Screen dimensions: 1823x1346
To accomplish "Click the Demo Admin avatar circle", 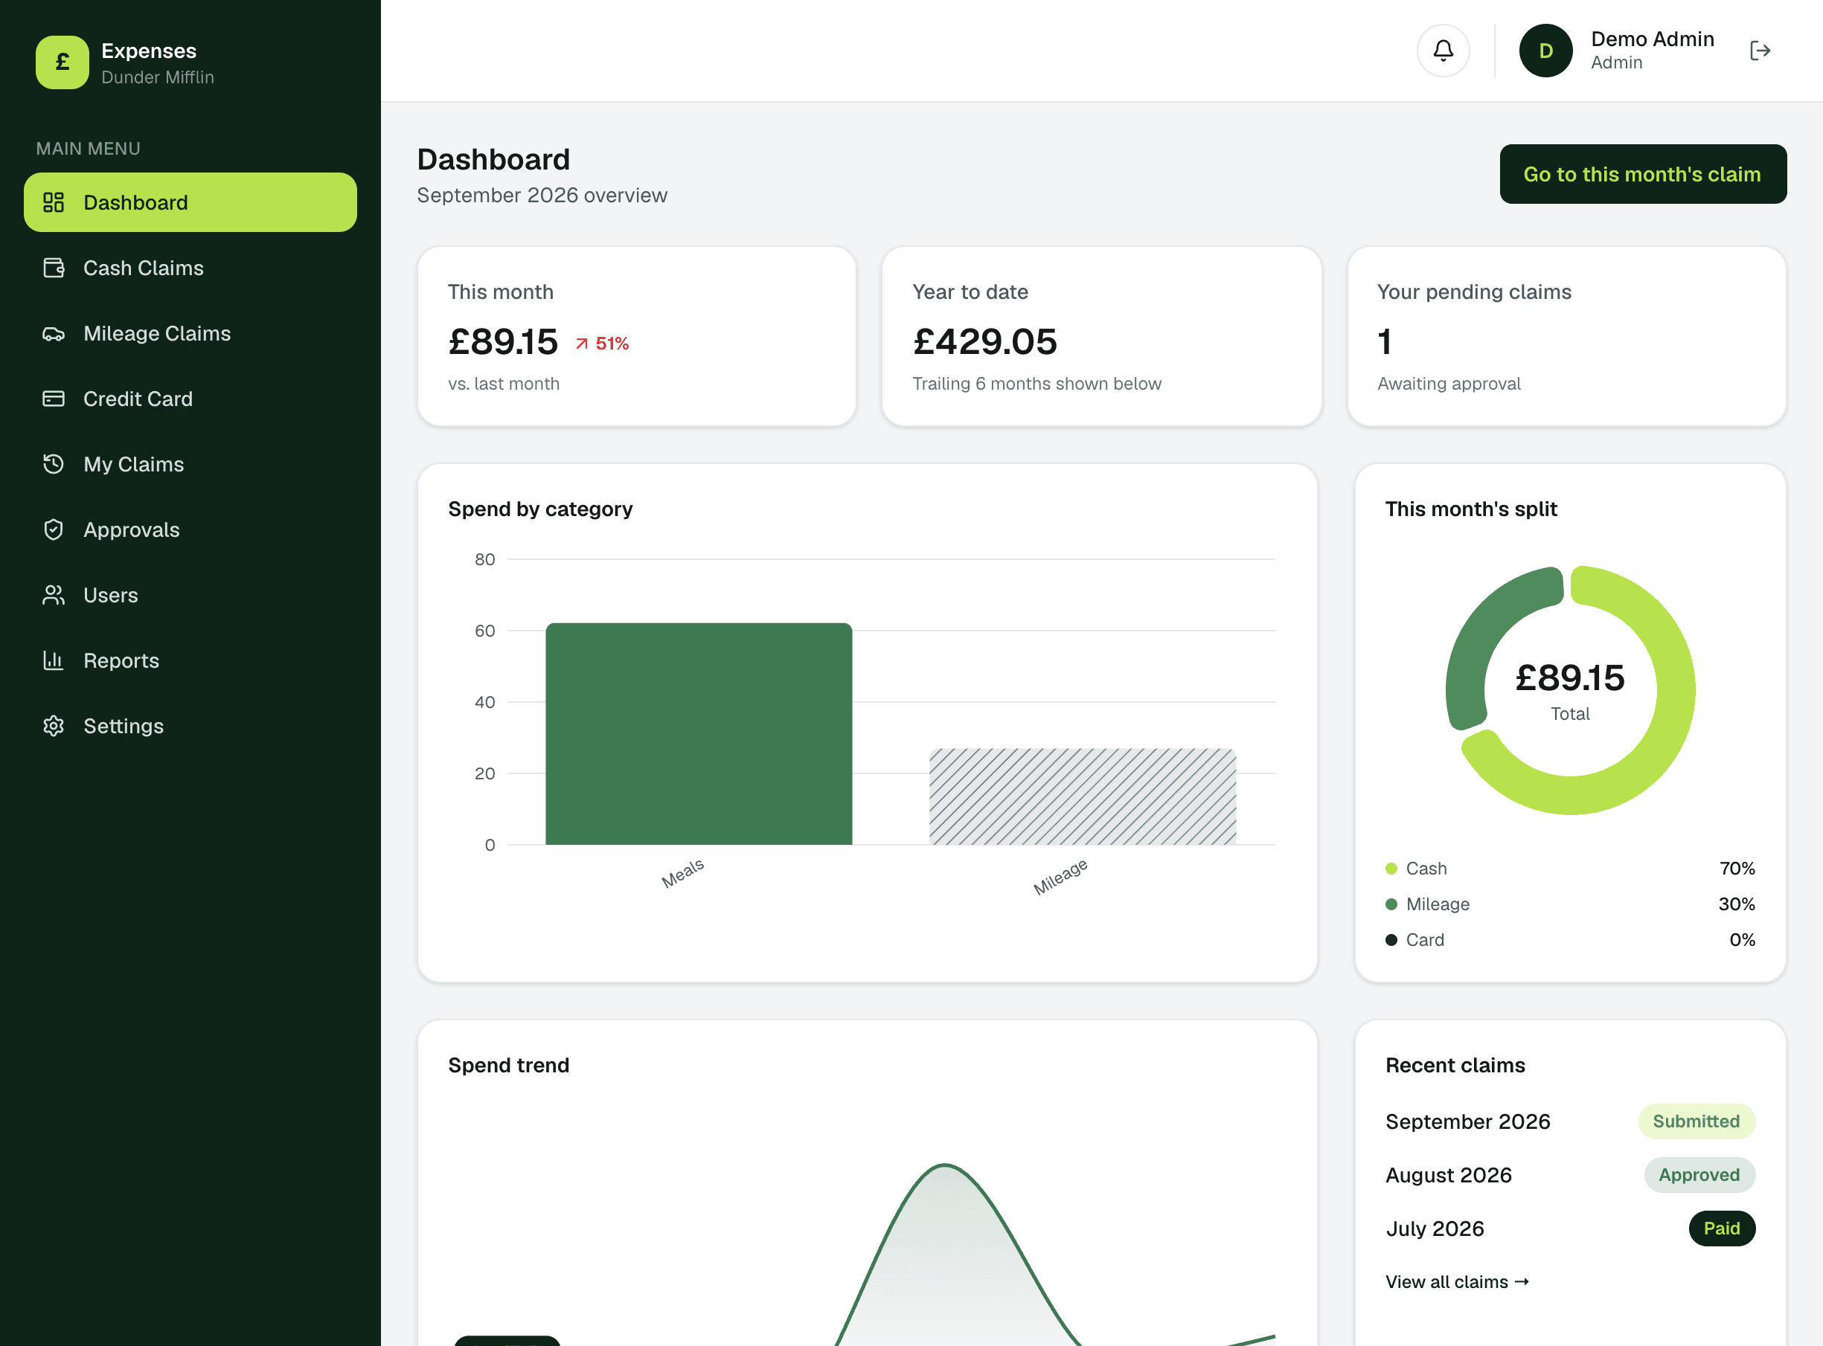I will point(1545,51).
